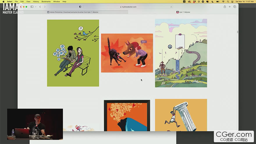256x144 pixels.
Task: Toggle Focus mode moon icon
Action: tap(213, 1)
